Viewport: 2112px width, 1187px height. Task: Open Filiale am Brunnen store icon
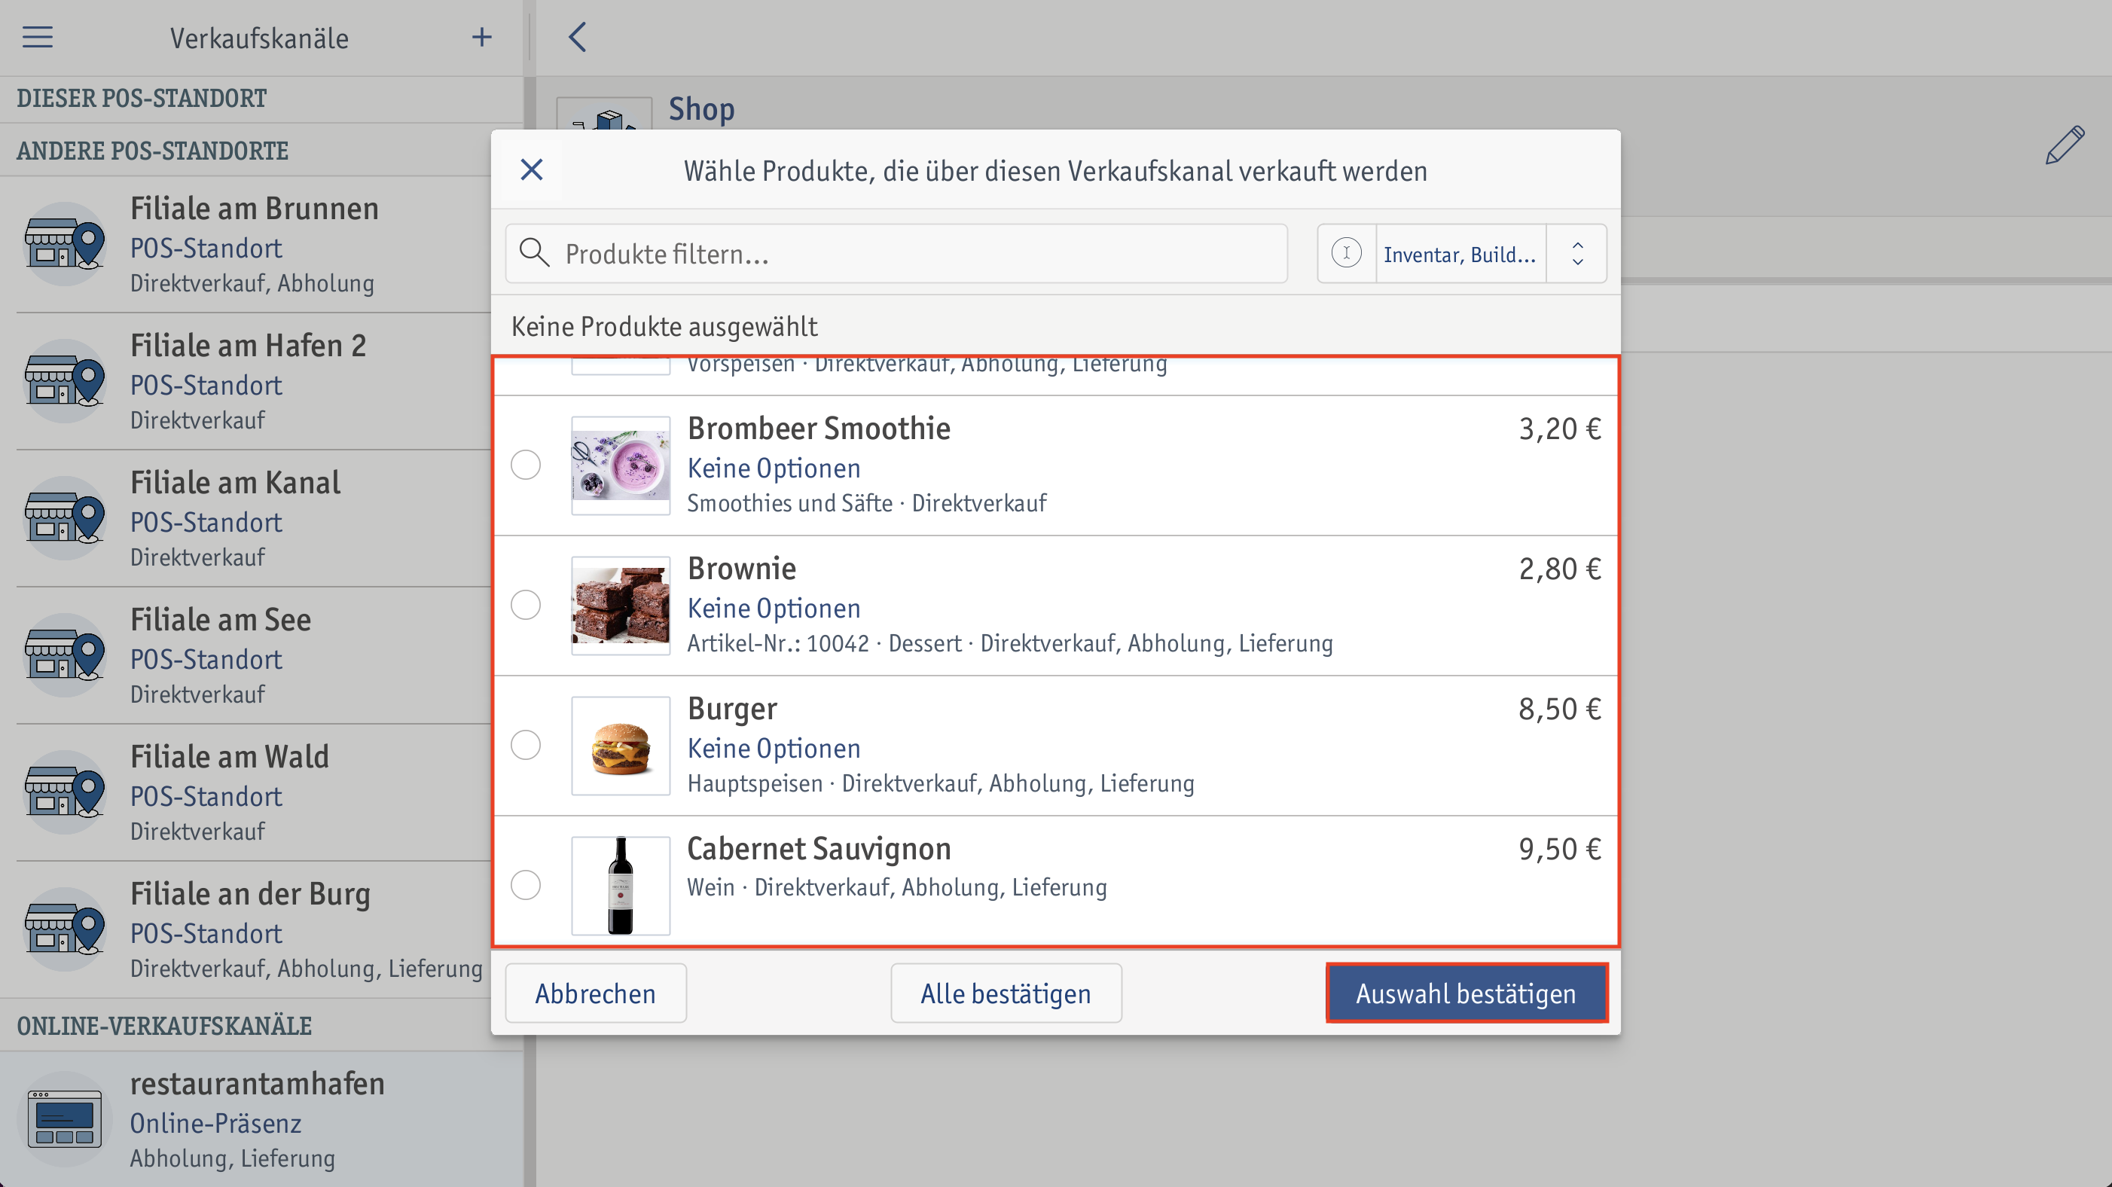click(65, 244)
